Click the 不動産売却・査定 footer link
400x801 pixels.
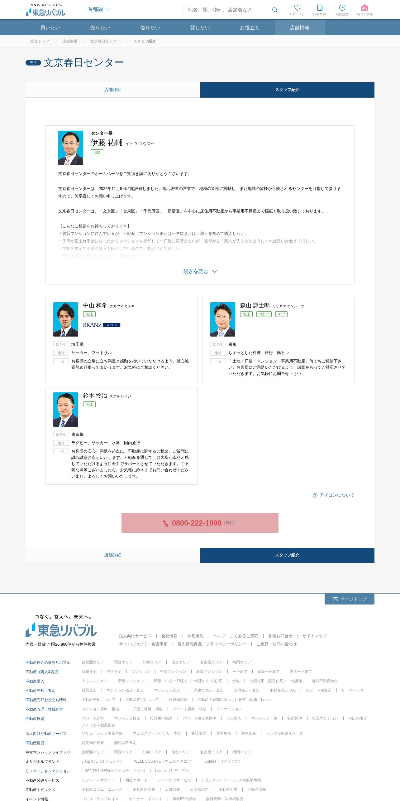tap(40, 691)
